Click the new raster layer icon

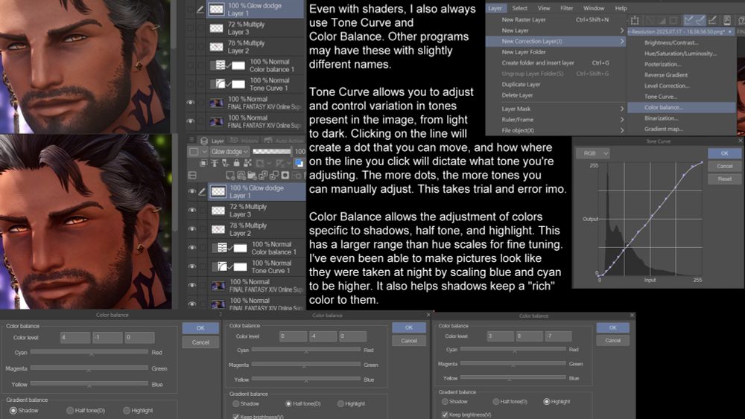pyautogui.click(x=230, y=176)
